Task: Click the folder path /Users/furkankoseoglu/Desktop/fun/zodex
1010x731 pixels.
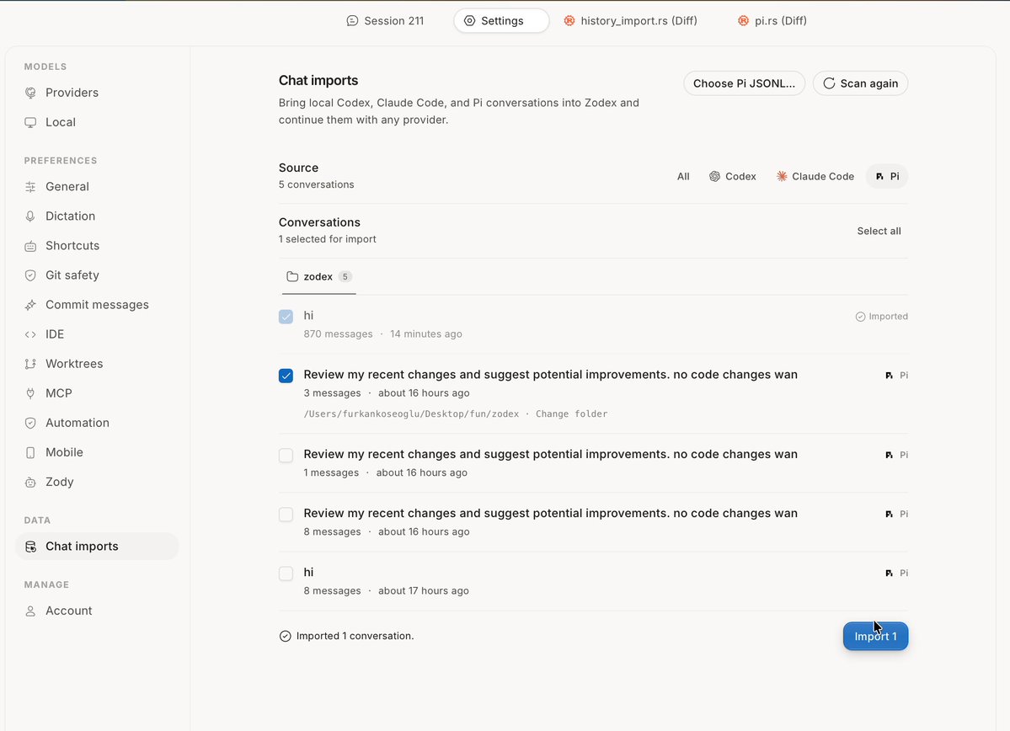Action: [411, 414]
